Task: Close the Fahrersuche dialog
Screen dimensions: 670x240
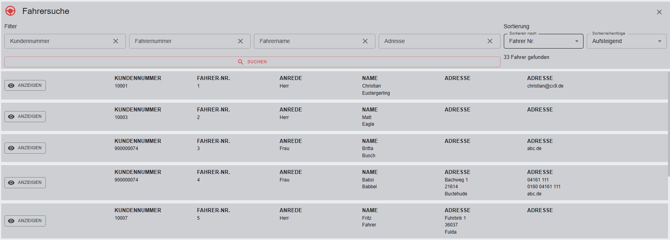Action: (659, 12)
